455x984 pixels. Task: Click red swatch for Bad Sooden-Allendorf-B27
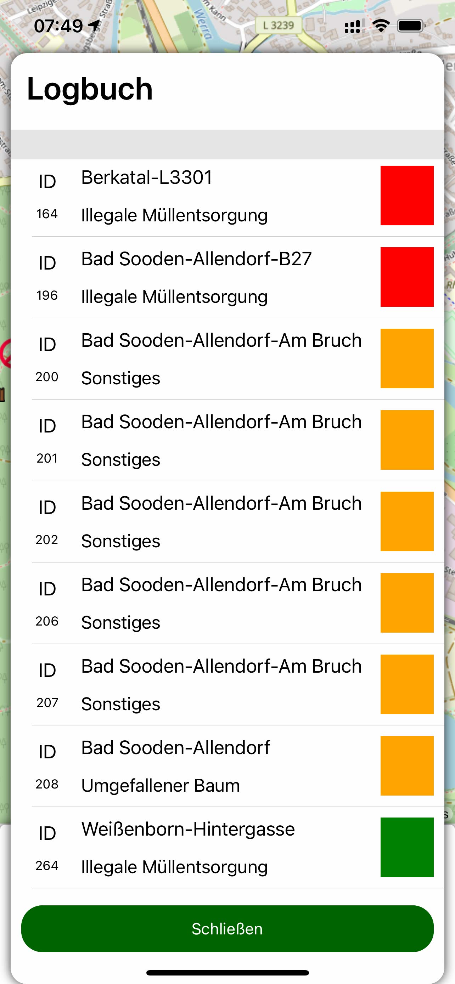[407, 277]
